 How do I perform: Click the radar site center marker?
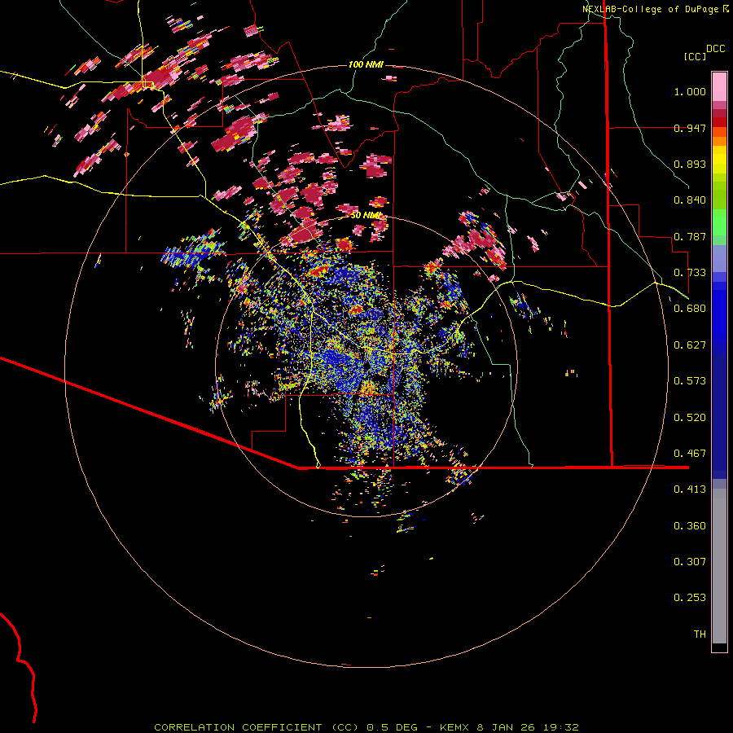point(366,366)
